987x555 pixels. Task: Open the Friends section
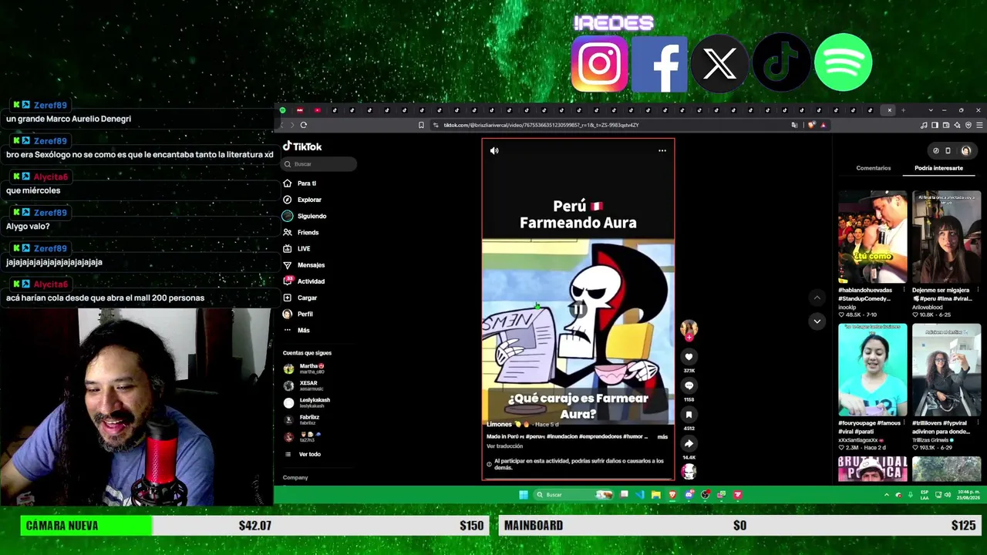point(301,232)
